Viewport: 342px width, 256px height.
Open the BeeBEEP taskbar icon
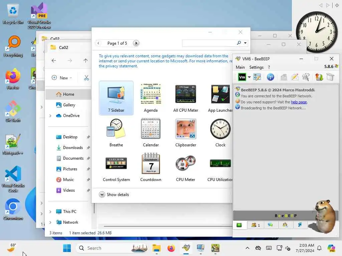(186, 248)
